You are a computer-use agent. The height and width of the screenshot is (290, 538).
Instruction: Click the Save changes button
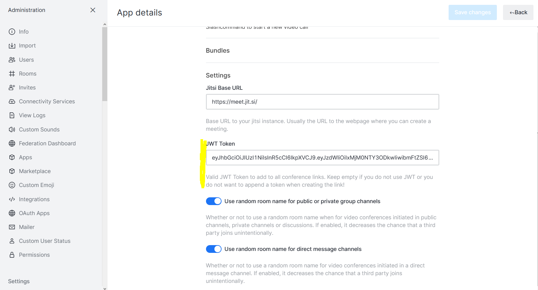473,12
